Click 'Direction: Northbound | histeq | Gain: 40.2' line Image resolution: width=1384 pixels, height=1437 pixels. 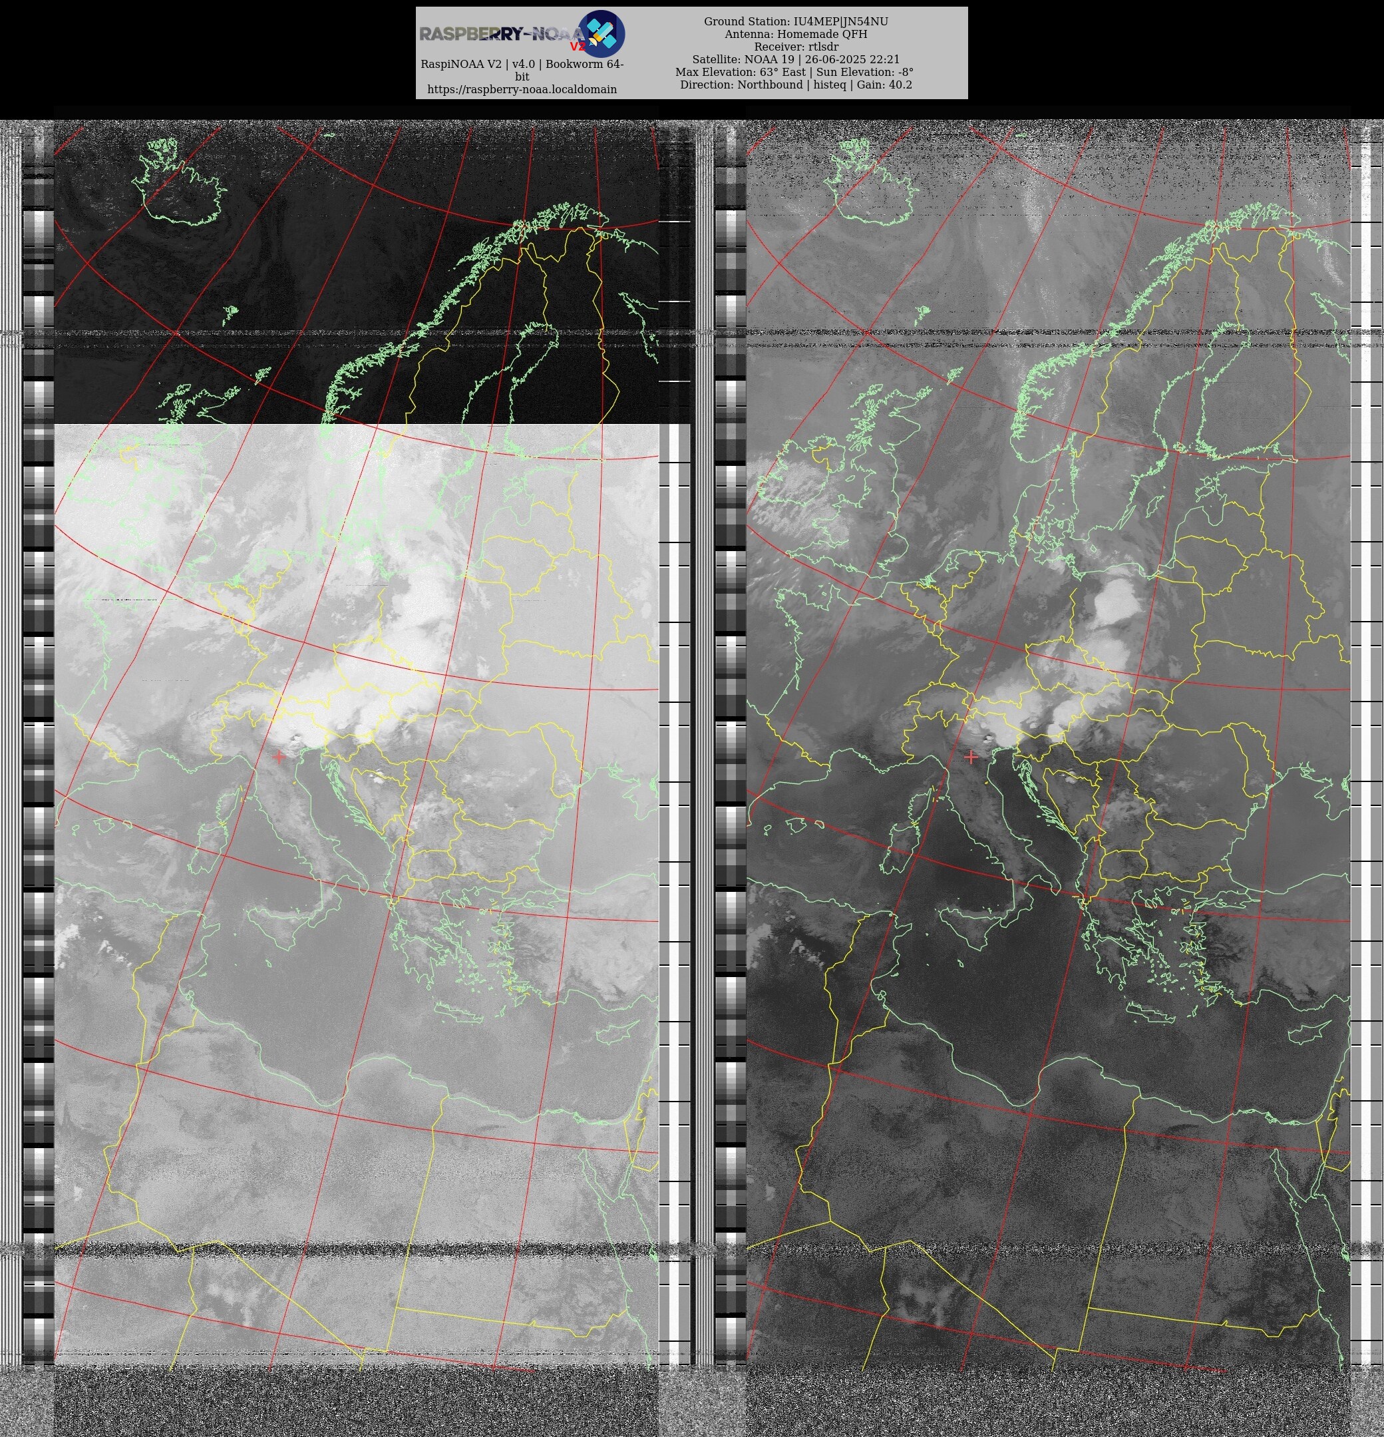(x=796, y=85)
